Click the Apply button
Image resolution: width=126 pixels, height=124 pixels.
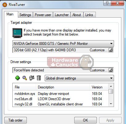tap(110, 120)
